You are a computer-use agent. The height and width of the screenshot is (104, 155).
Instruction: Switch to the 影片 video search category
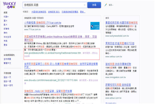click(5, 25)
